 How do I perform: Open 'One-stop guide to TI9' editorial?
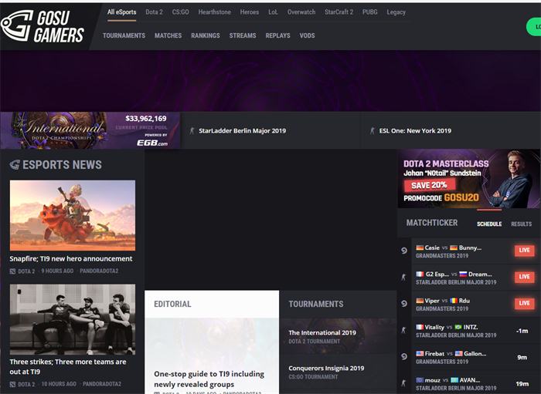pyautogui.click(x=209, y=379)
